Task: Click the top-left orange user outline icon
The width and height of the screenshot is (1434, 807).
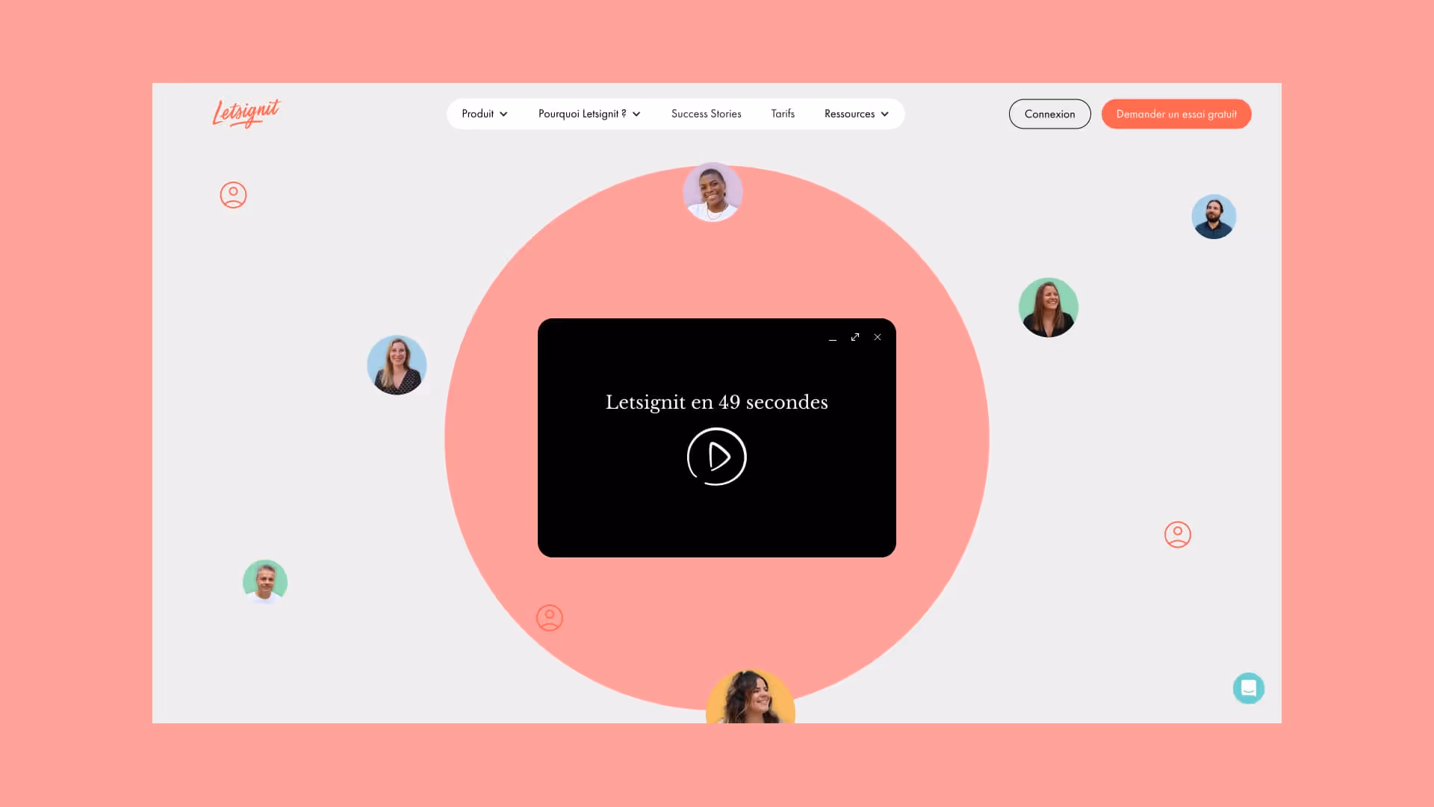Action: click(233, 195)
